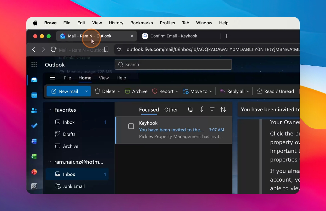Open the Outlook app launcher grid
This screenshot has height=211, width=326.
[x=34, y=64]
